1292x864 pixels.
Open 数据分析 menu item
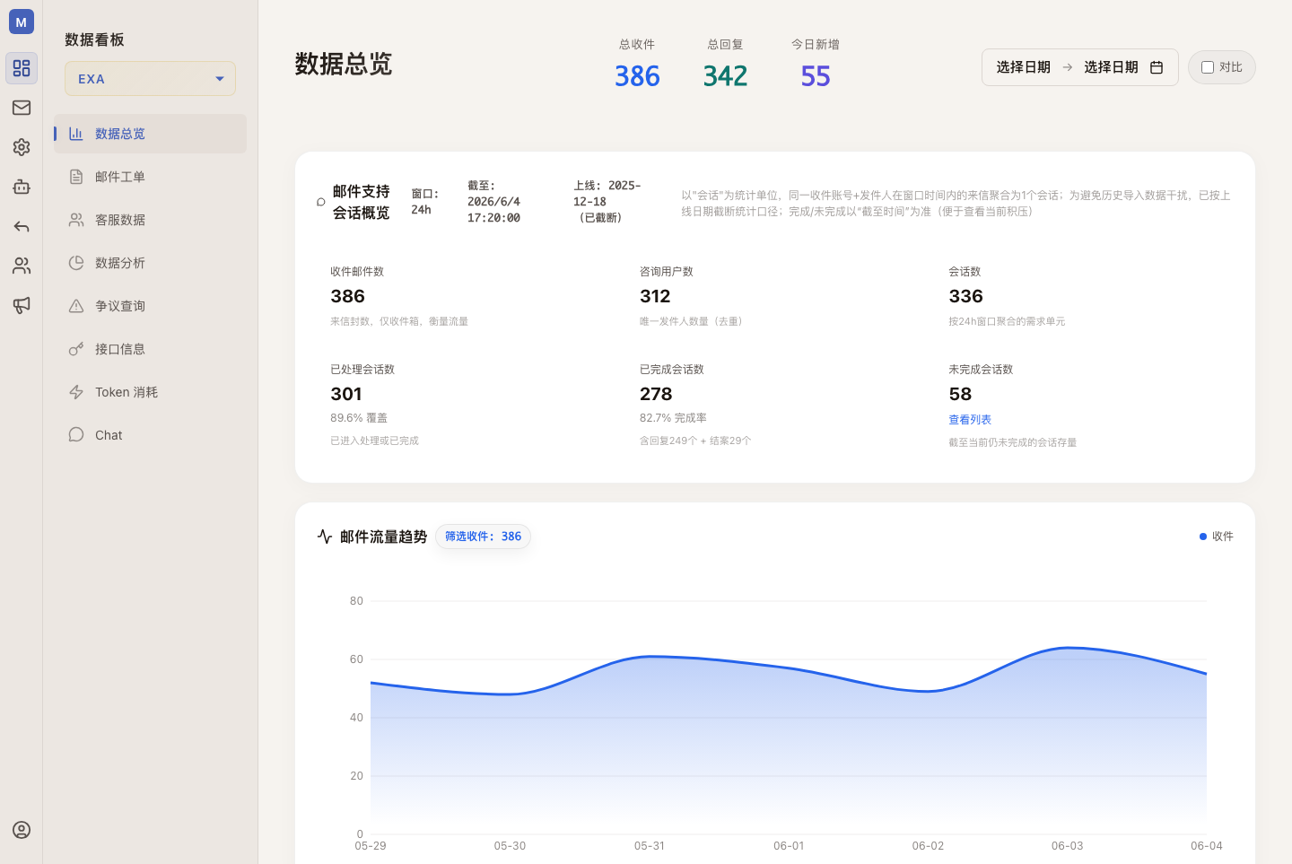[x=150, y=263]
